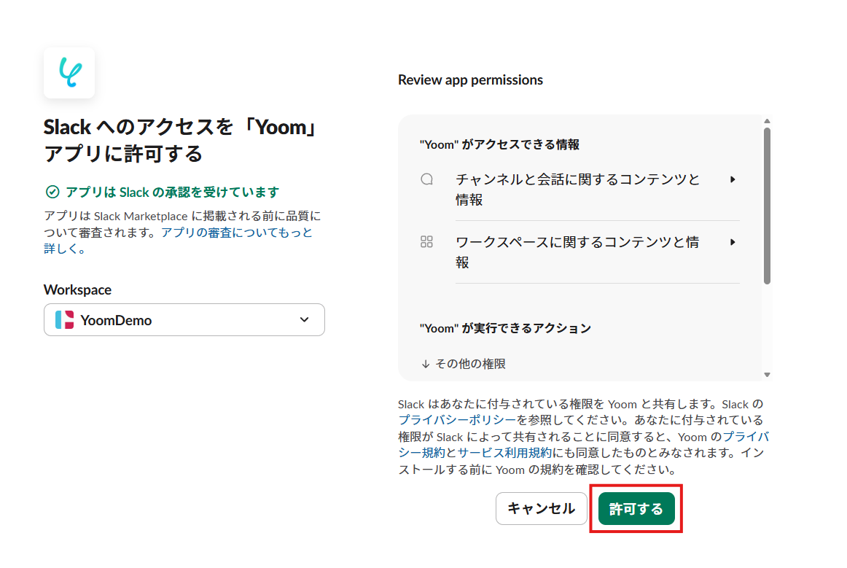The height and width of the screenshot is (568, 847).
Task: Click the speech bubble channels icon
Action: pos(426,179)
